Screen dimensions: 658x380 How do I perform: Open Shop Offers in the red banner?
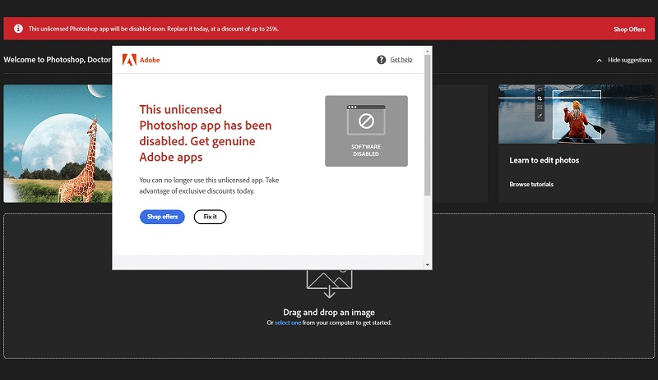tap(629, 30)
